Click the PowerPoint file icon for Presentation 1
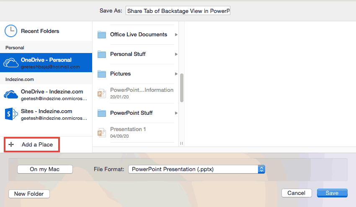The width and height of the screenshot is (356, 207). (x=101, y=132)
